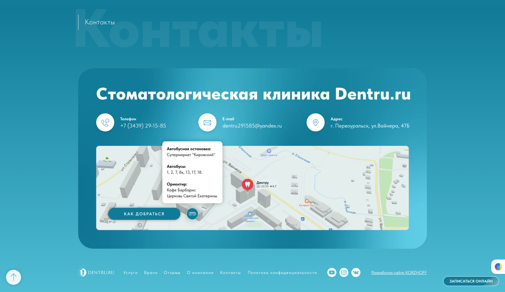The height and width of the screenshot is (292, 505).
Task: Click the Адрес label
Action: [336, 119]
